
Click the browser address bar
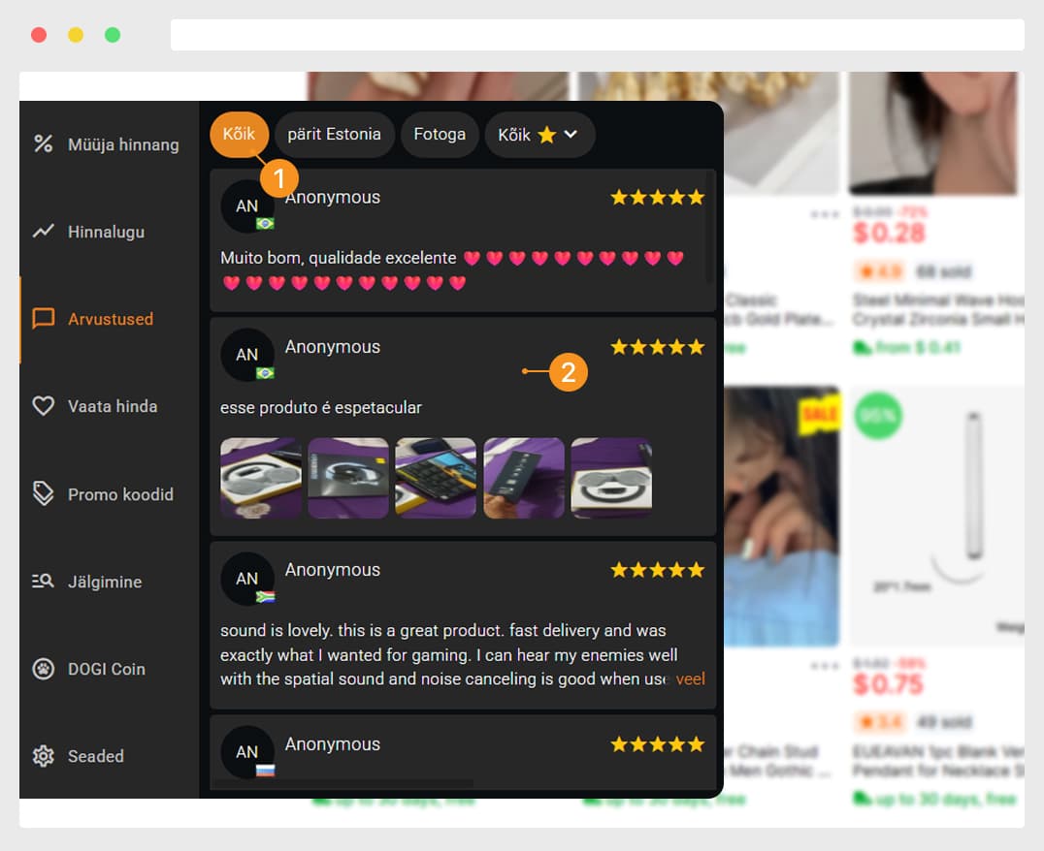pyautogui.click(x=598, y=35)
